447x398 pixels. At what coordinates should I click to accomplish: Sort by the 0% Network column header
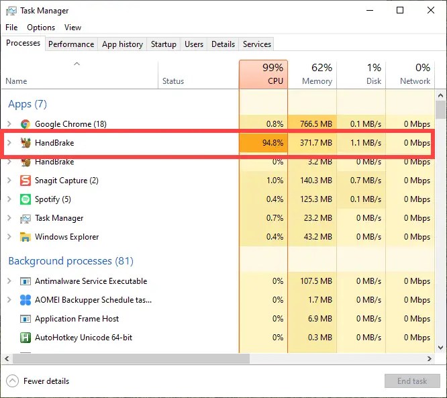pyautogui.click(x=410, y=74)
